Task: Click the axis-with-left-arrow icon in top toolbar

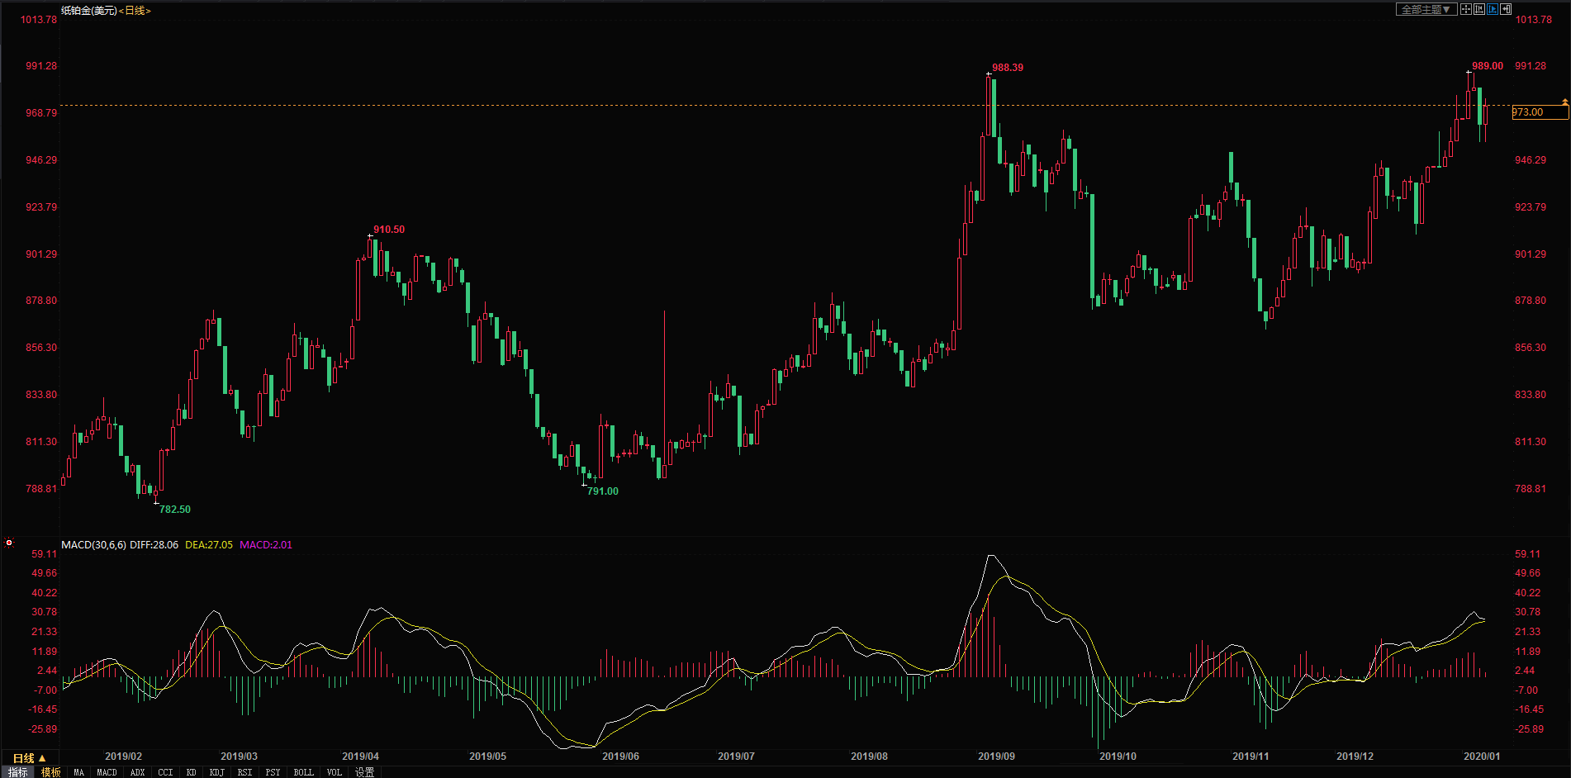Action: (1479, 9)
